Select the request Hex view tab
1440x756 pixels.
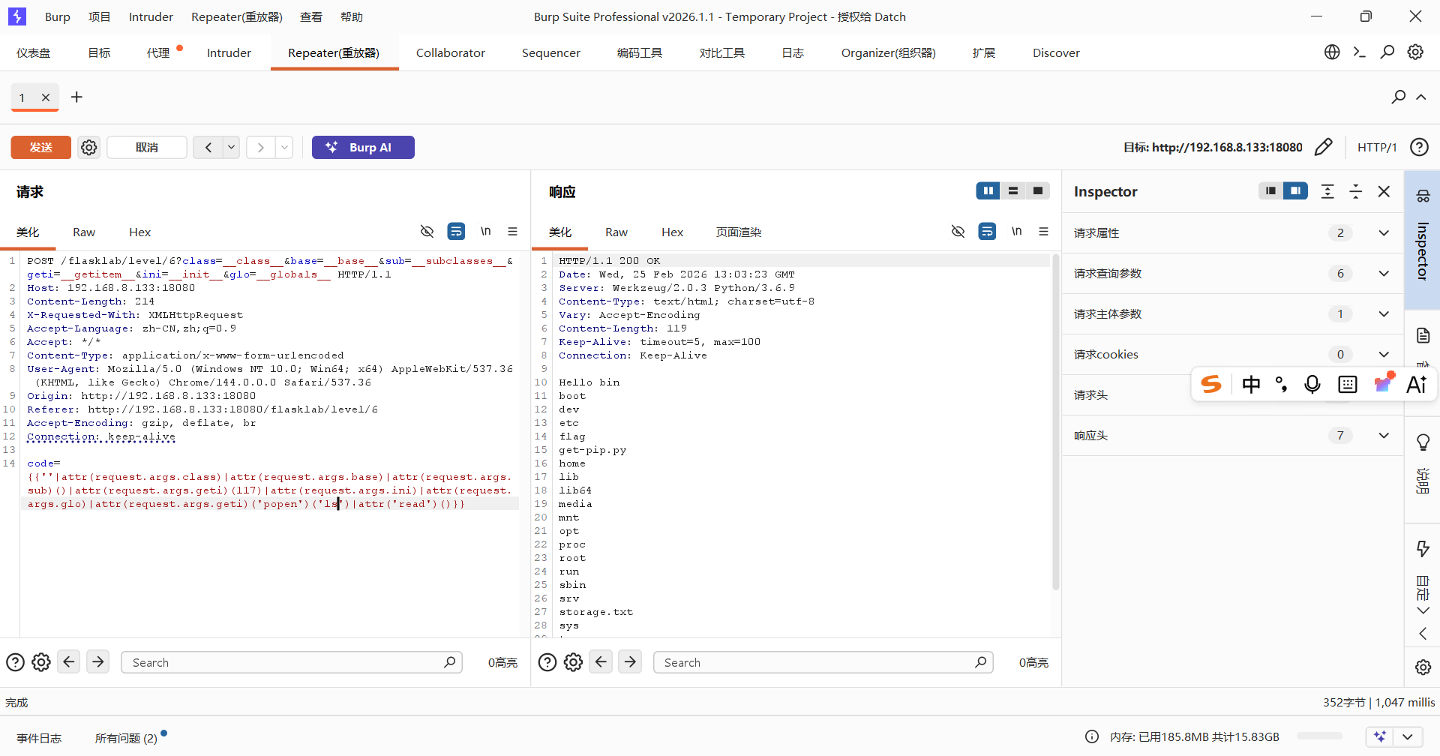(x=140, y=232)
